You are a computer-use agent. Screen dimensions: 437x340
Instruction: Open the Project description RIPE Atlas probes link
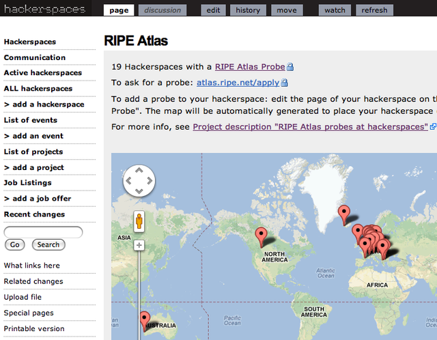click(310, 127)
